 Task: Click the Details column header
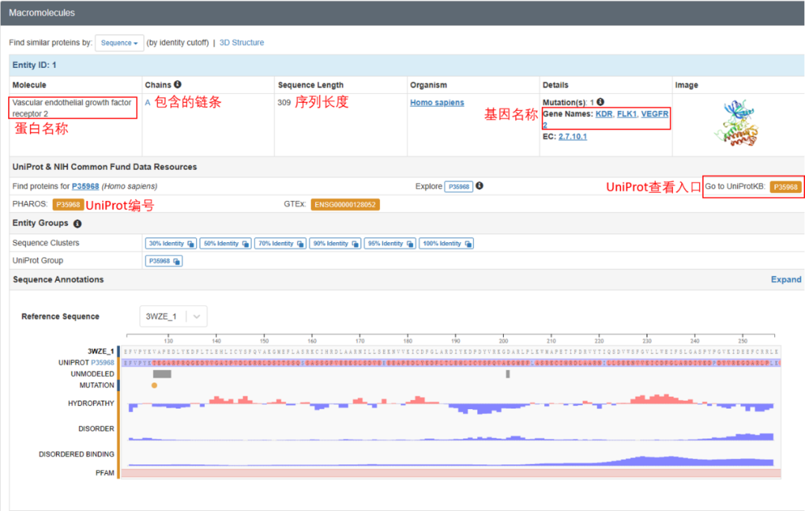555,85
